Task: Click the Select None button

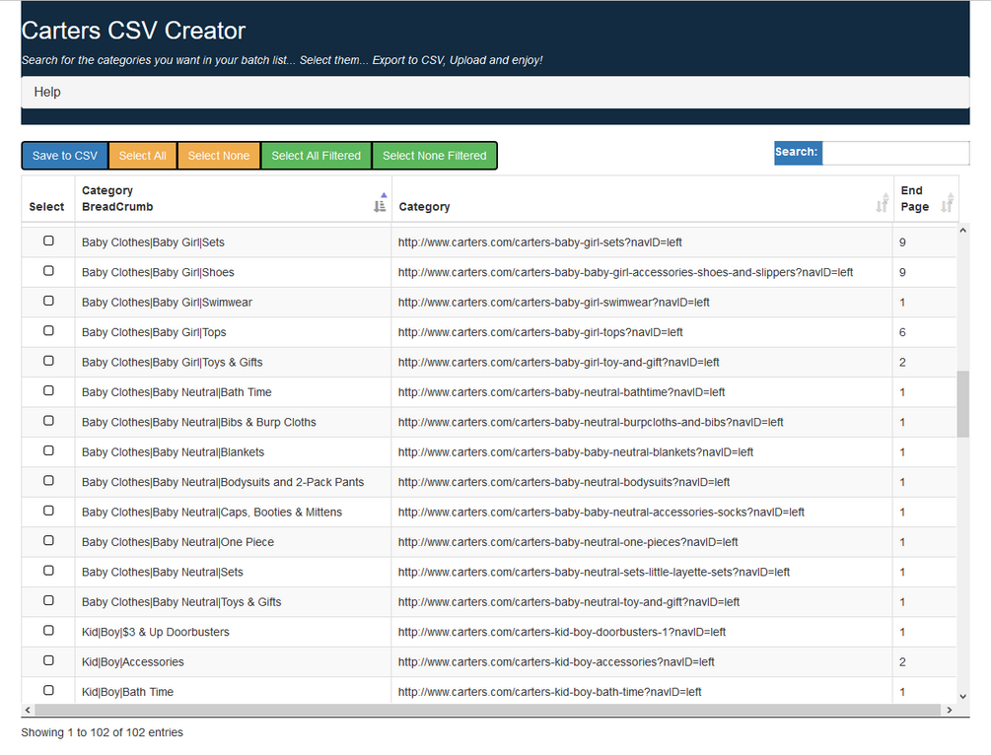Action: (218, 155)
